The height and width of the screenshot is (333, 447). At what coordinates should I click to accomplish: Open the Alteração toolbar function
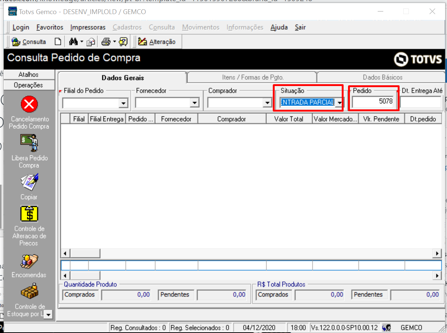coord(157,42)
